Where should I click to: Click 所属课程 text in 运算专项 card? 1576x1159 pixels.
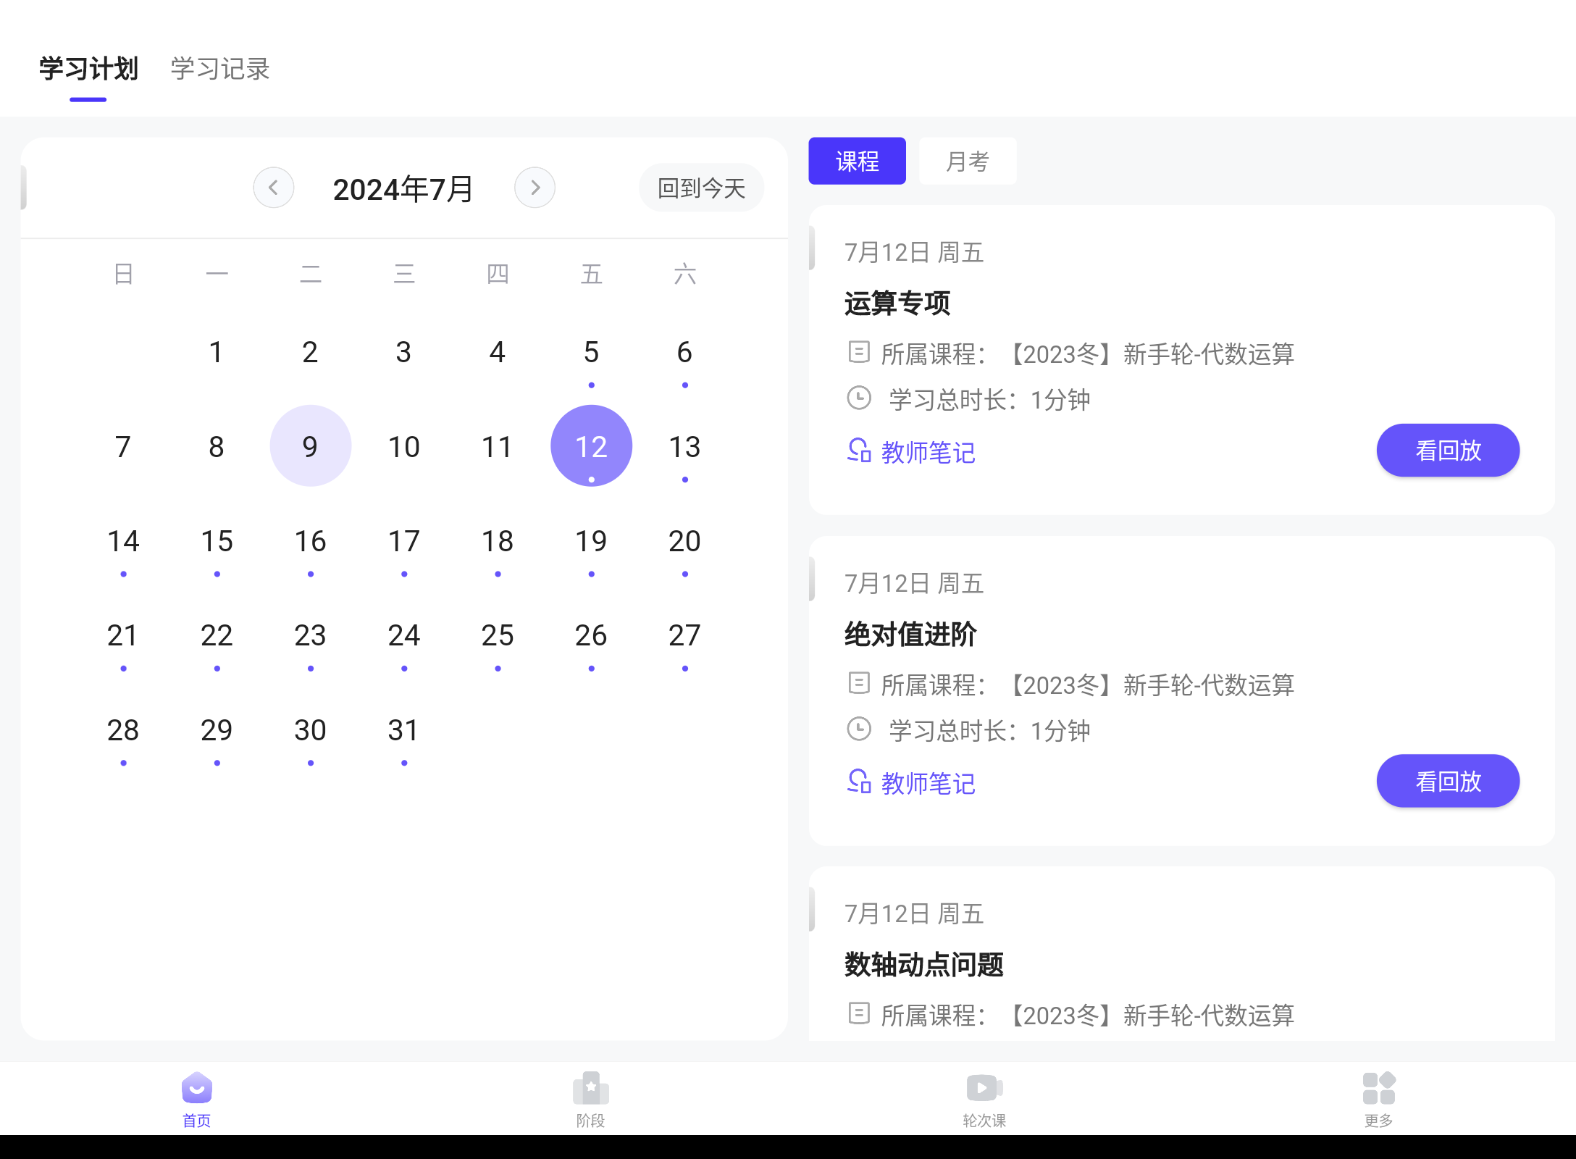tap(1087, 354)
